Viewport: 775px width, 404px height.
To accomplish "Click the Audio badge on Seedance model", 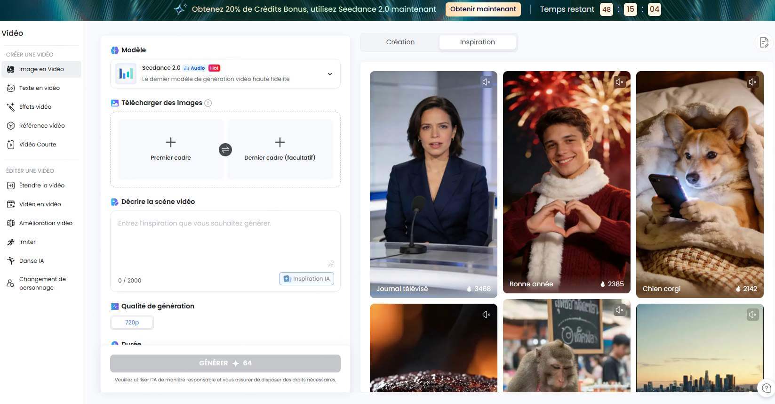I will pos(194,68).
